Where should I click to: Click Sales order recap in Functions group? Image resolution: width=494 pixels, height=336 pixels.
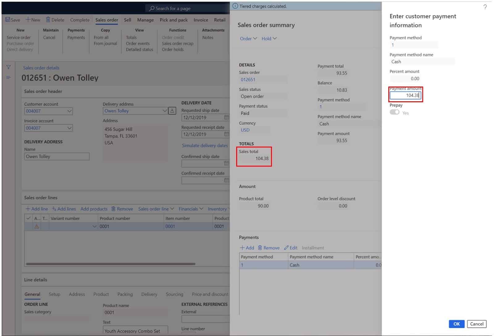click(x=178, y=44)
